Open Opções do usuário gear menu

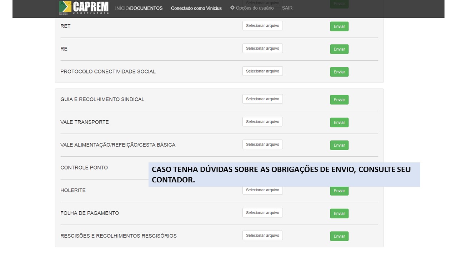(252, 8)
